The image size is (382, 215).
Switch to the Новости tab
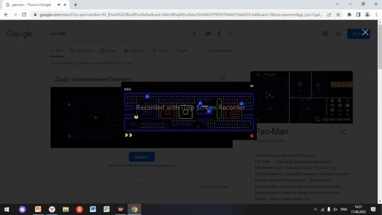tap(135, 50)
